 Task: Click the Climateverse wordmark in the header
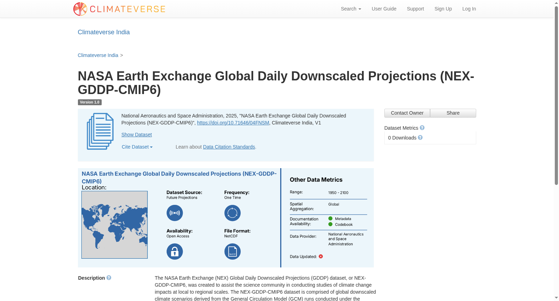coord(128,9)
